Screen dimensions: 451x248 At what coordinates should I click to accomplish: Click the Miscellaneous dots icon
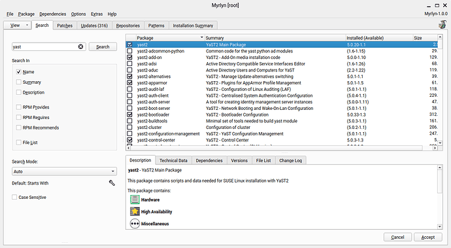click(135, 224)
